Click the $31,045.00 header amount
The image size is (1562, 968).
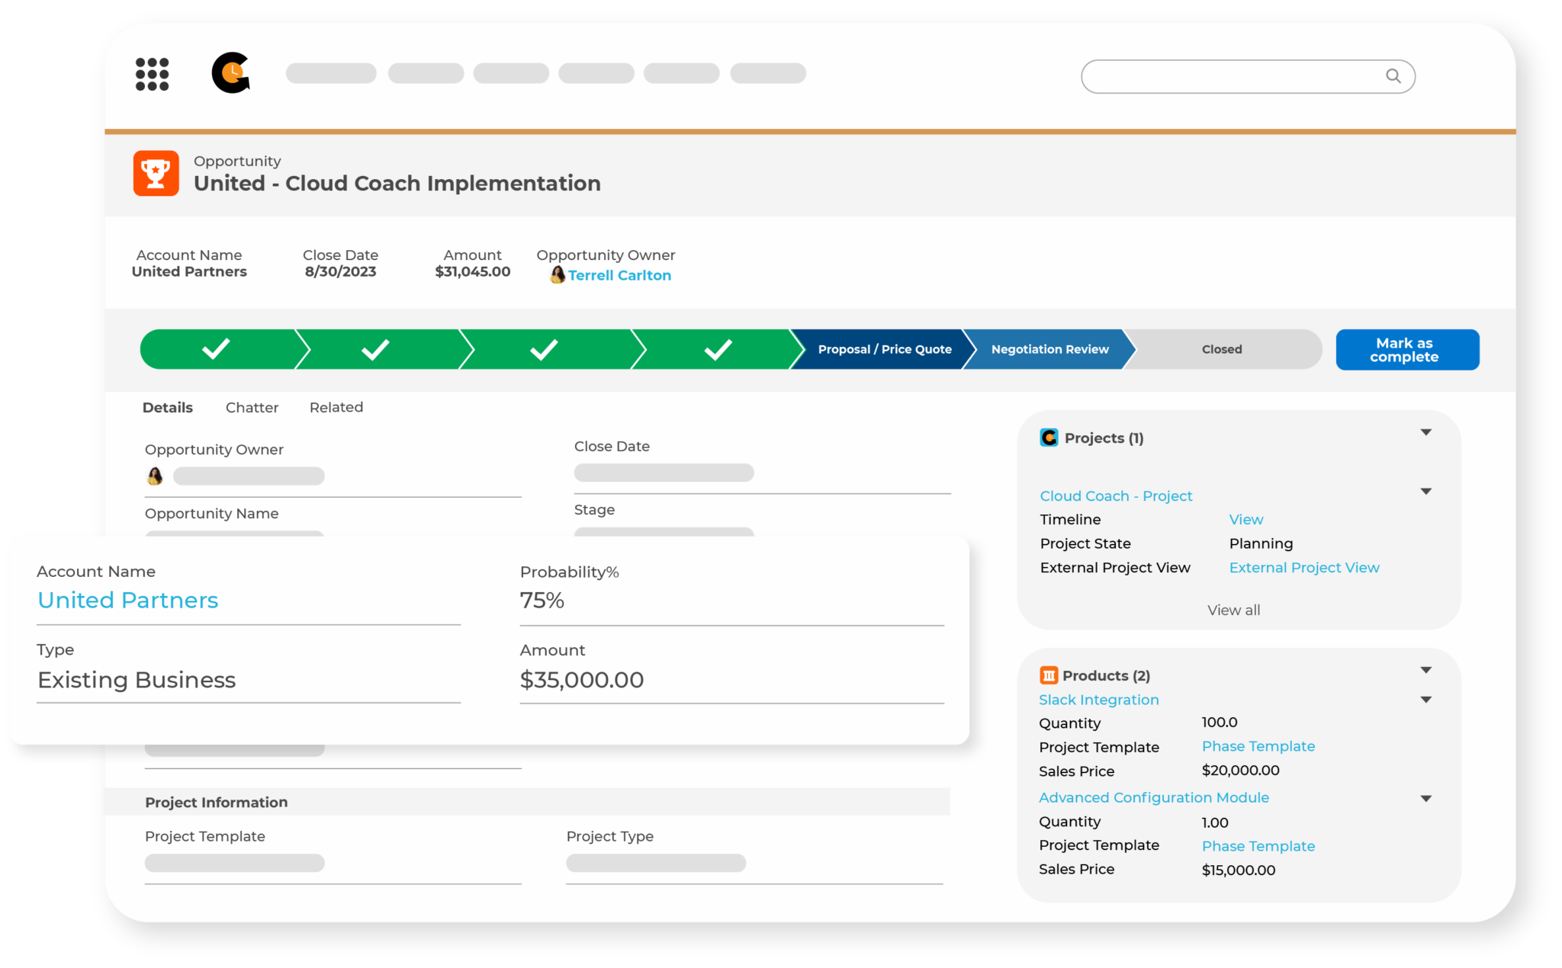coord(473,272)
